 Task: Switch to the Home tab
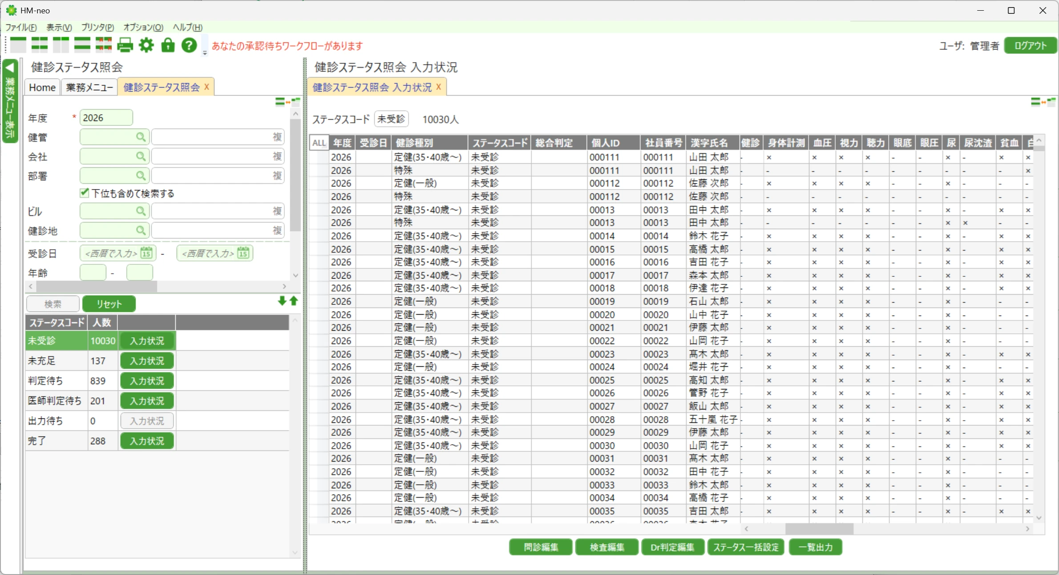42,87
